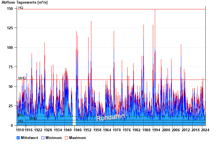Select year 1994 on the x-axis
This screenshot has width=222, height=152.
[x=156, y=130]
